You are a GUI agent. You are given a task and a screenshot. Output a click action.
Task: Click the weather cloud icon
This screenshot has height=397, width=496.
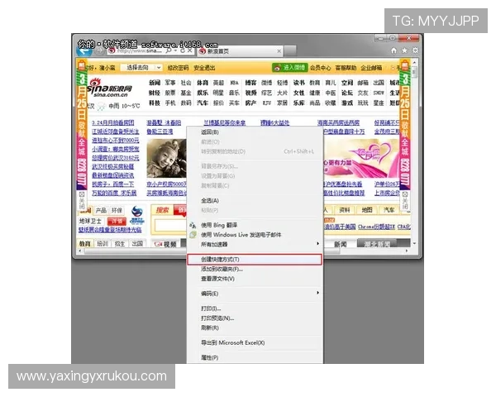click(101, 107)
